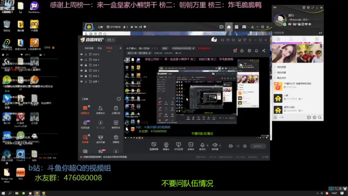348x196 pixels.
Task: Hide the 文本 4 layer
Action: [x=81, y=60]
